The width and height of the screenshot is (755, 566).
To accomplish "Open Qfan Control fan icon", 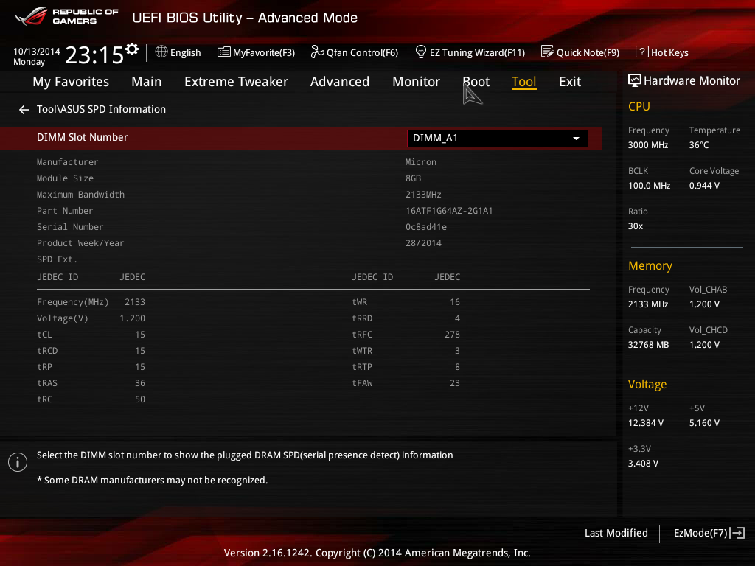I will (x=317, y=52).
